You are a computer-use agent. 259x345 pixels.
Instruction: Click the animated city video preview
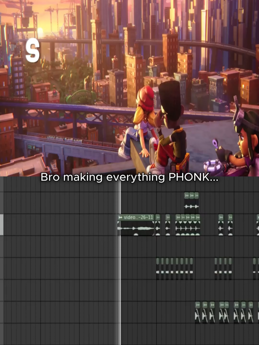129,88
